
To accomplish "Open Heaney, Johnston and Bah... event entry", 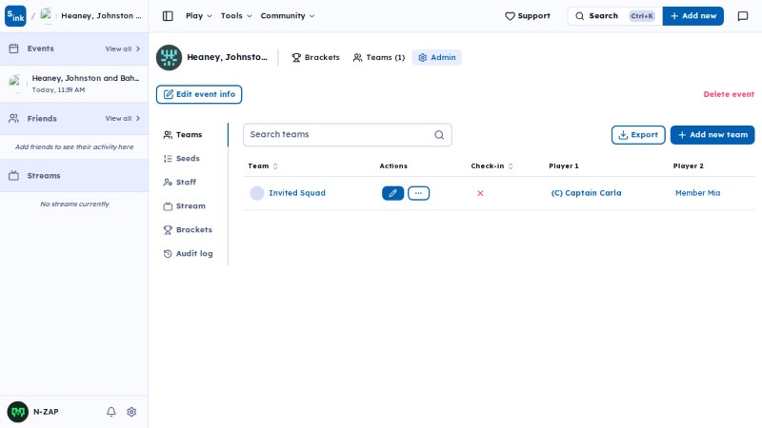I will pyautogui.click(x=74, y=84).
